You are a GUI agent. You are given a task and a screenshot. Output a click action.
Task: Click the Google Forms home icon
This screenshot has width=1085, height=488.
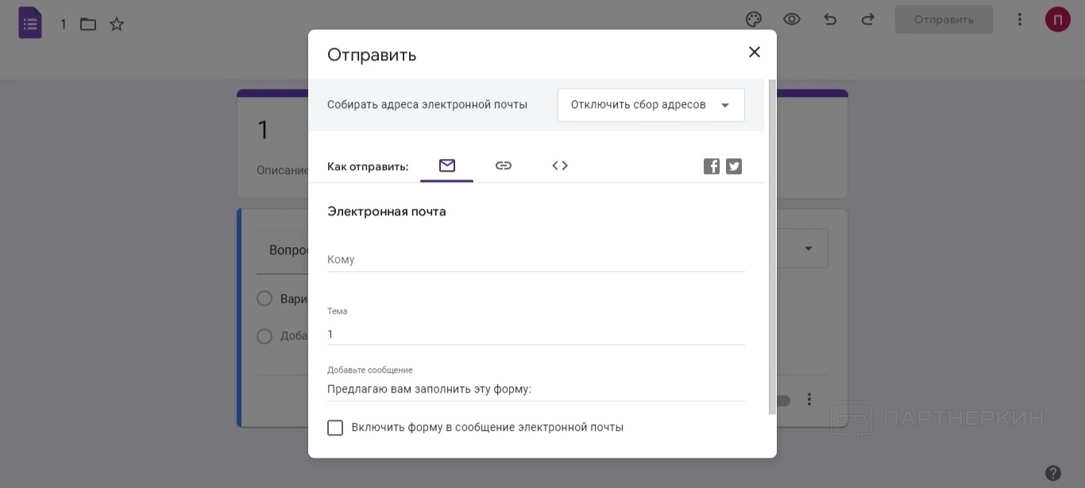tap(30, 23)
